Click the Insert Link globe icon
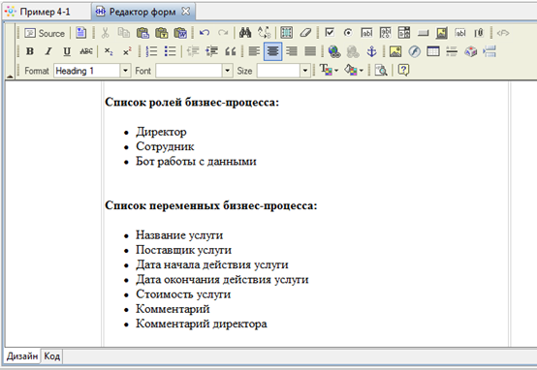This screenshot has height=370, width=537. 334,51
